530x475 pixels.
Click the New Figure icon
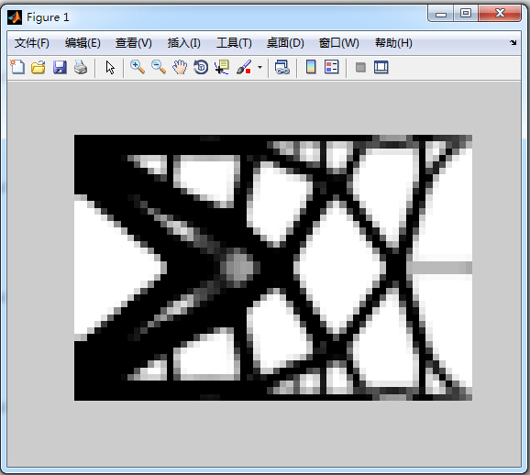coord(17,67)
